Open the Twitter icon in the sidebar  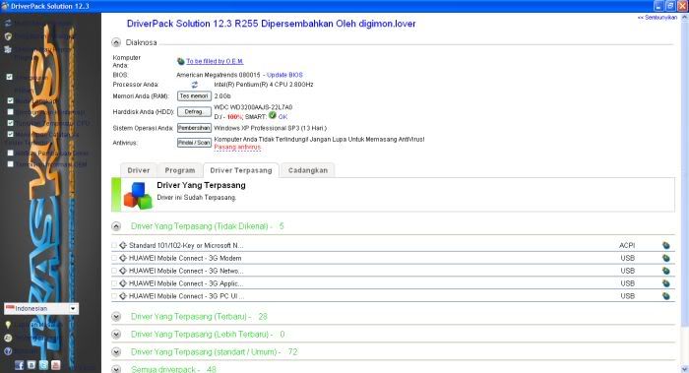click(43, 365)
